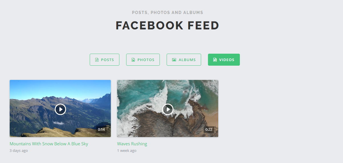Screen dimensions: 343x163
Task: Play the Waves Rushing video
Action: click(168, 109)
